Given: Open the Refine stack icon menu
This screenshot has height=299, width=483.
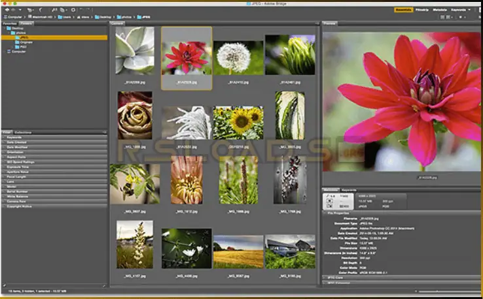Looking at the screenshot, I should pos(63,10).
